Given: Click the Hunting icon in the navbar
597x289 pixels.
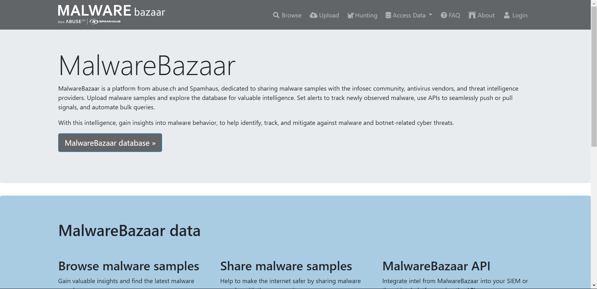Looking at the screenshot, I should pos(350,15).
